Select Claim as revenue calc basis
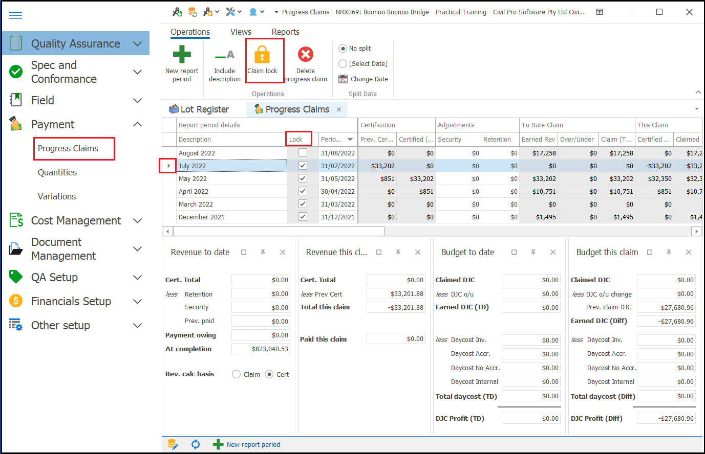Image resolution: width=705 pixels, height=454 pixels. click(x=237, y=374)
